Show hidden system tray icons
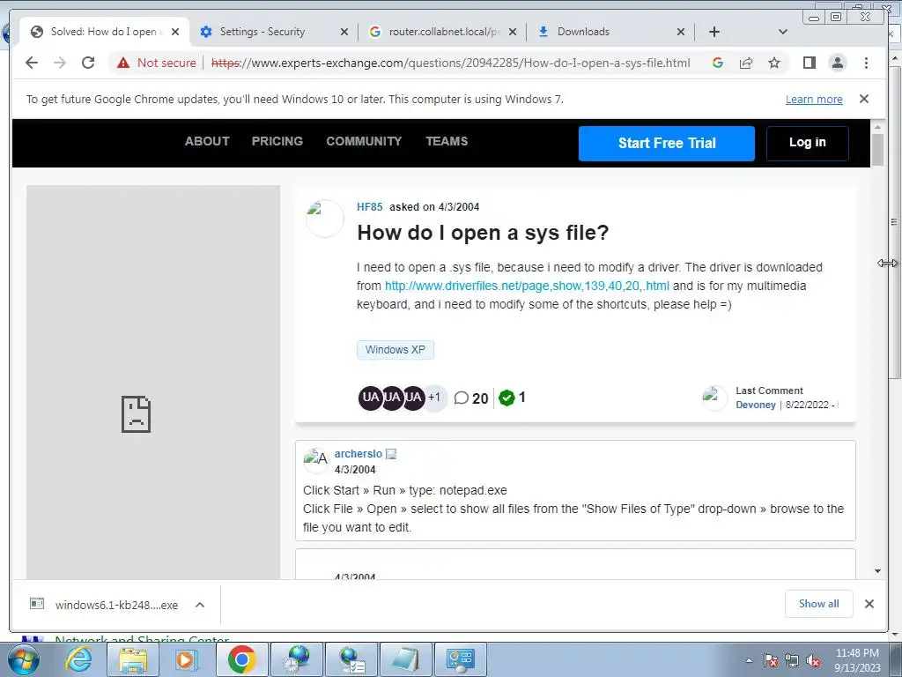Viewport: 902px width, 677px height. pos(749,660)
